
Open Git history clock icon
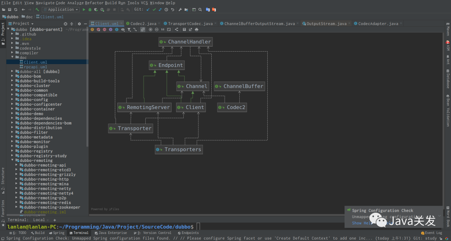click(166, 10)
